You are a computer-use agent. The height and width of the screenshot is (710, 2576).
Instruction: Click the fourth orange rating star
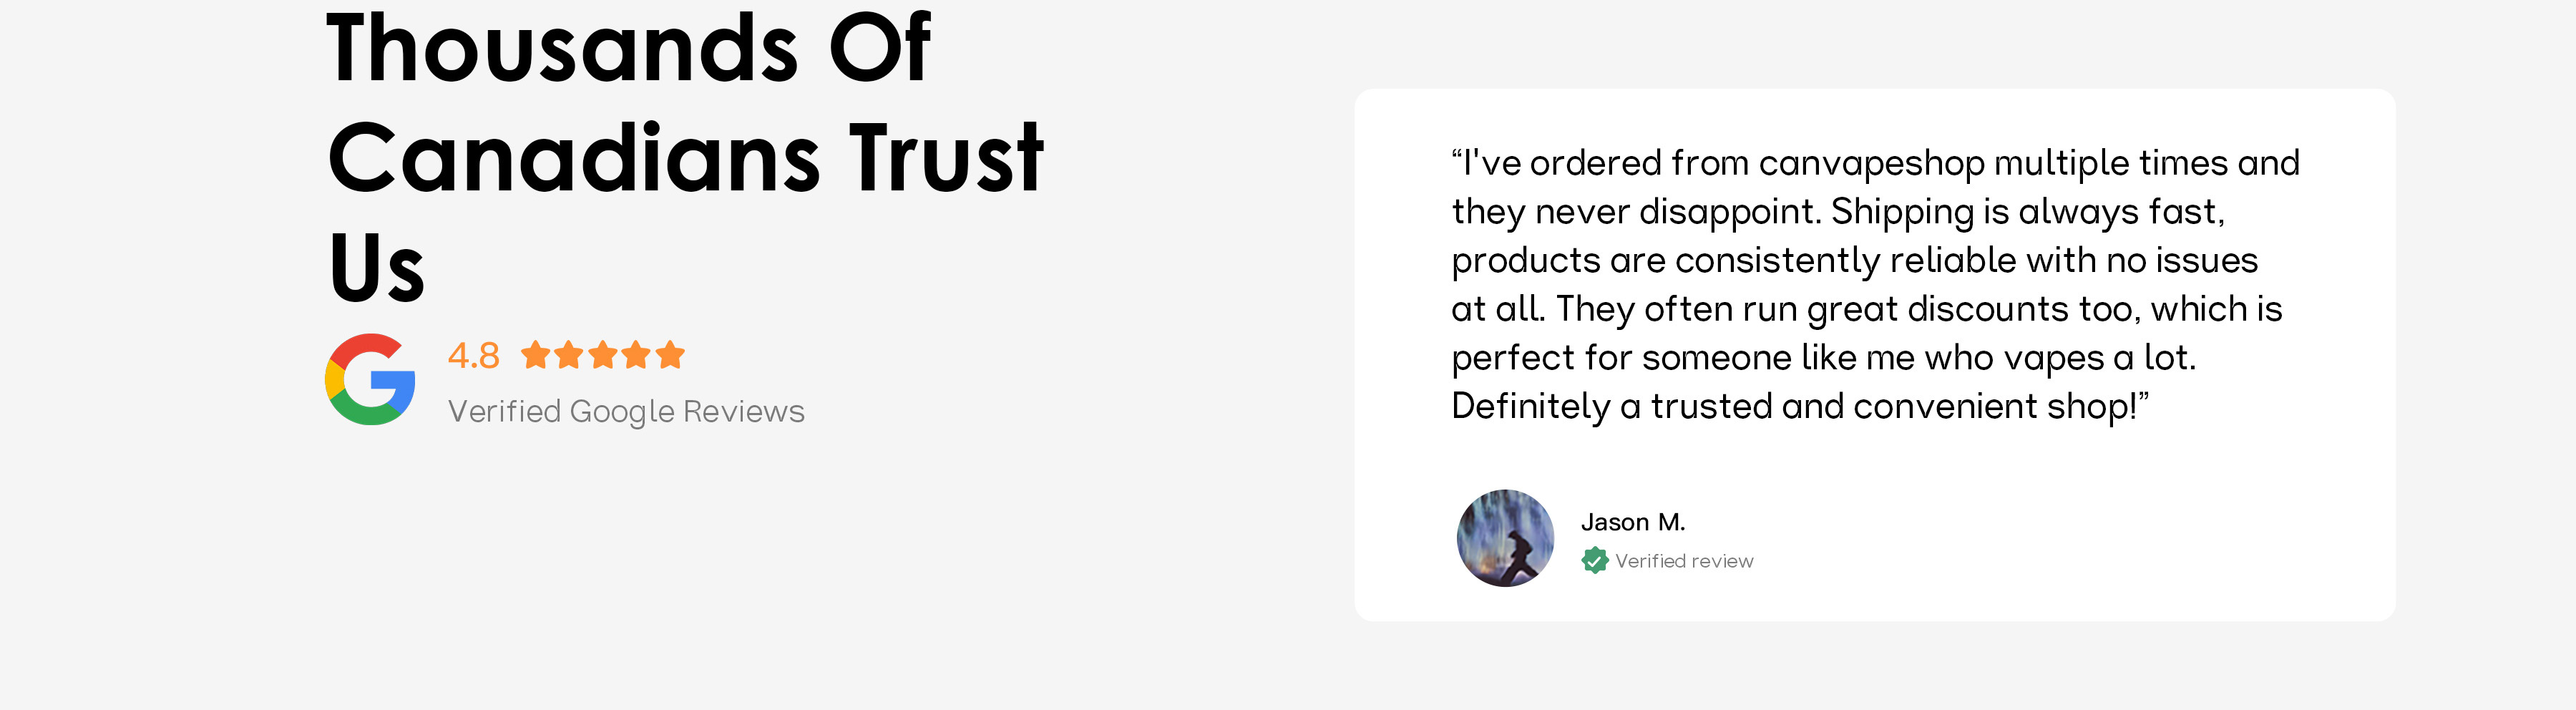click(x=636, y=355)
